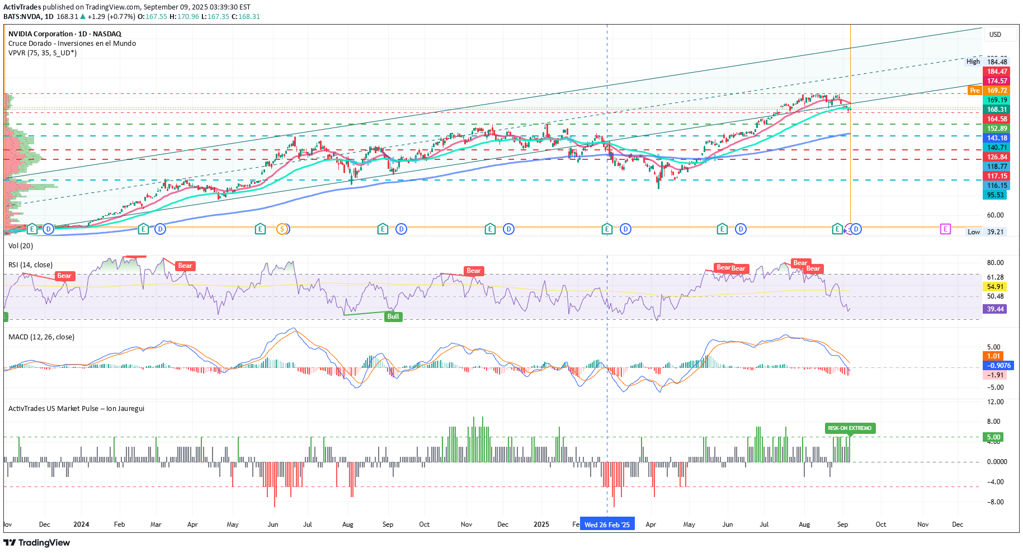
Task: Click the orange stock split S marker
Action: 282,229
